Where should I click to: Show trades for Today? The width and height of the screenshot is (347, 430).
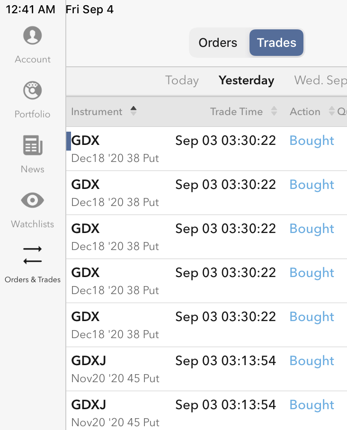coord(182,81)
